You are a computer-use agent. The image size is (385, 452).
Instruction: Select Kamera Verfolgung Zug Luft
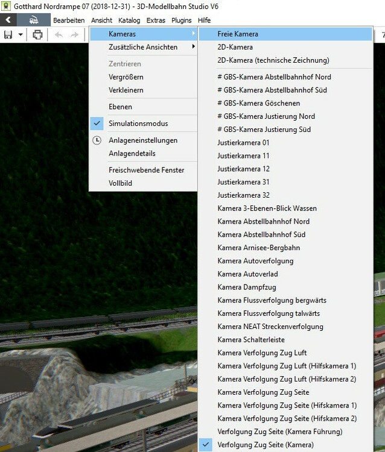tap(285, 353)
